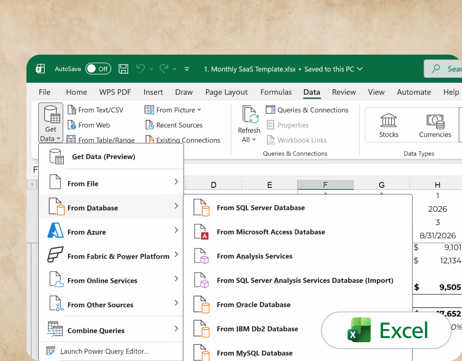Choose Get Data (Preview) menu item

111,157
